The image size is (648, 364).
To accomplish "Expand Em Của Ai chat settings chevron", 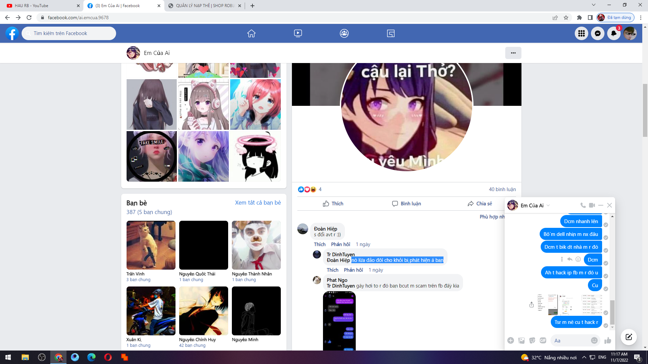I will (x=548, y=206).
